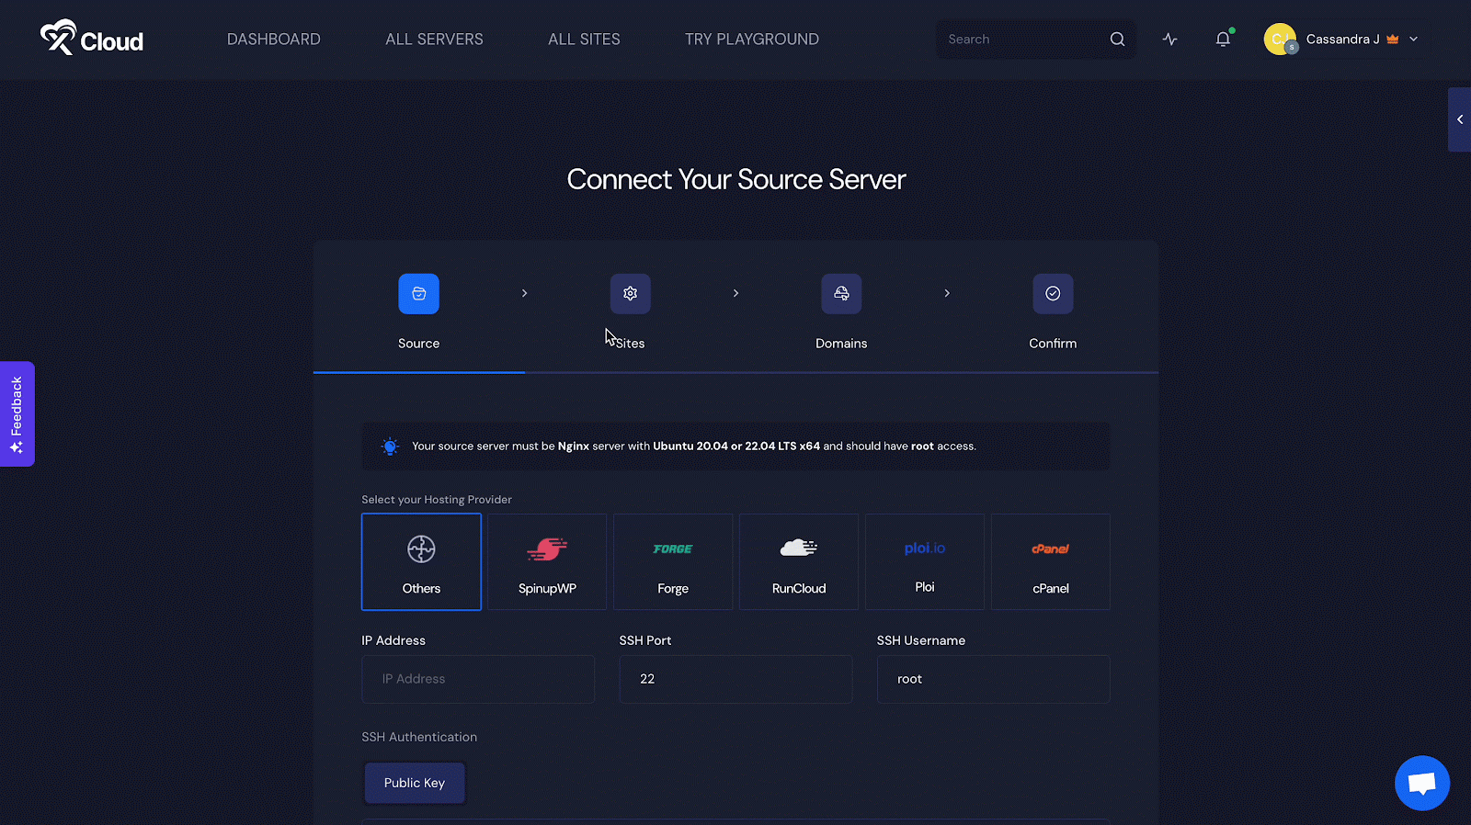1471x825 pixels.
Task: Choose cPanel hosting provider
Action: (1051, 561)
